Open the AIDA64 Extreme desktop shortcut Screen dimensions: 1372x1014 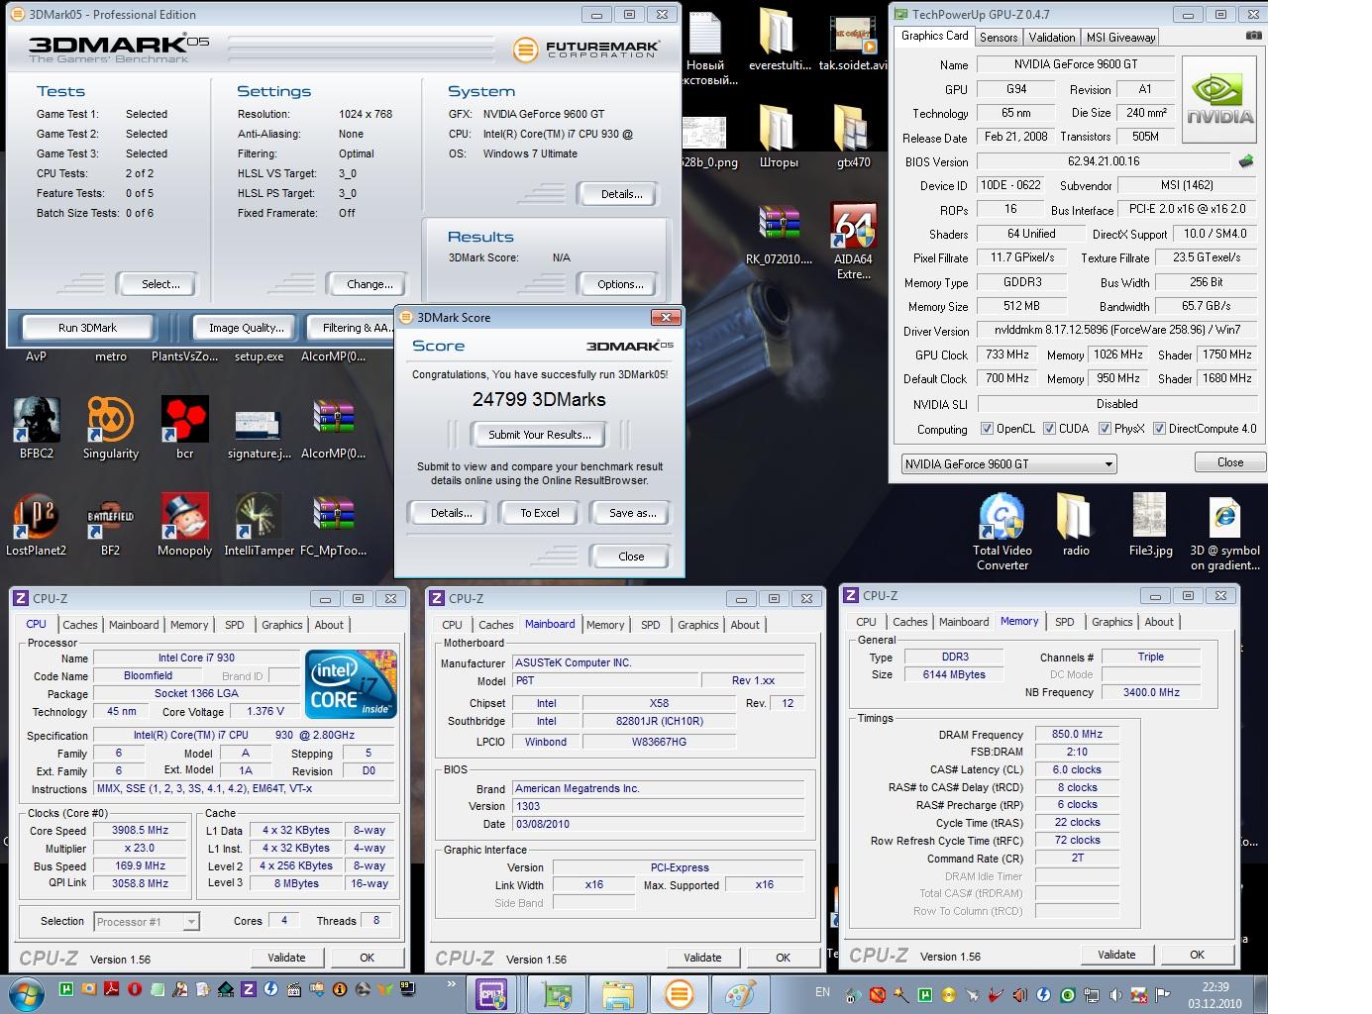click(853, 243)
